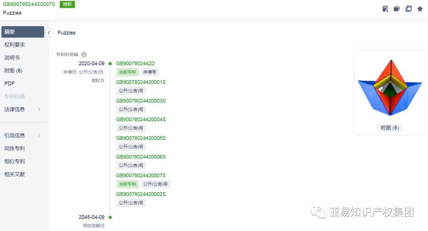Star this patent as favorite
The width and height of the screenshot is (428, 231).
coord(420,9)
